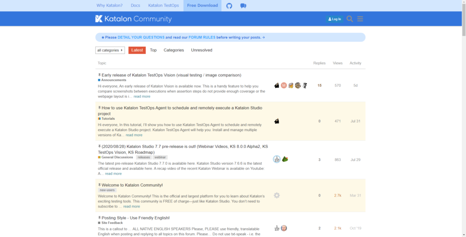Open the Docs menu item
Viewport: 466px width, 237px height.
pyautogui.click(x=135, y=5)
